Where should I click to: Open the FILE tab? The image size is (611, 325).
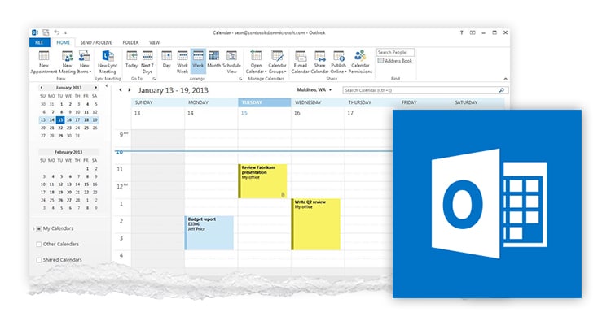[x=39, y=42]
